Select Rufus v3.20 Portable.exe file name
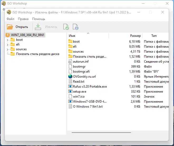This screenshot has width=174, height=146. click(x=90, y=87)
